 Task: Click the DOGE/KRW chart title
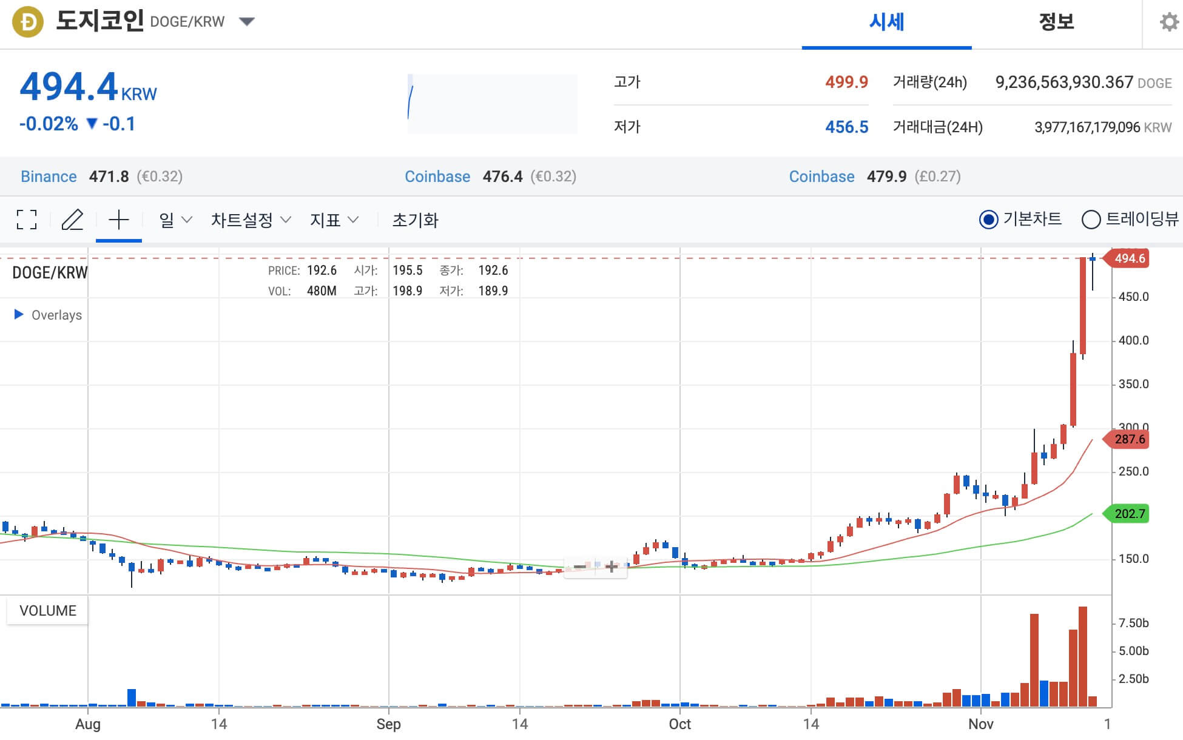tap(50, 272)
